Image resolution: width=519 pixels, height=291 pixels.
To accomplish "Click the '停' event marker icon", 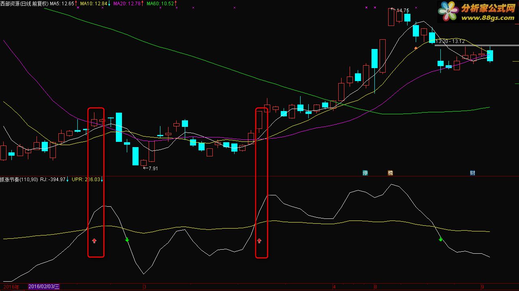I will point(365,173).
